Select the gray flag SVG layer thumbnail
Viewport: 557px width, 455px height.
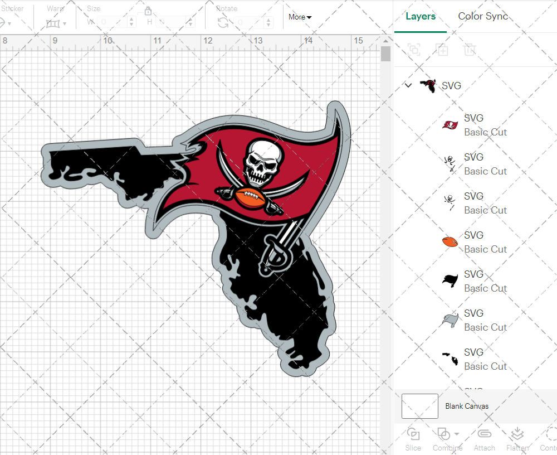pos(449,320)
